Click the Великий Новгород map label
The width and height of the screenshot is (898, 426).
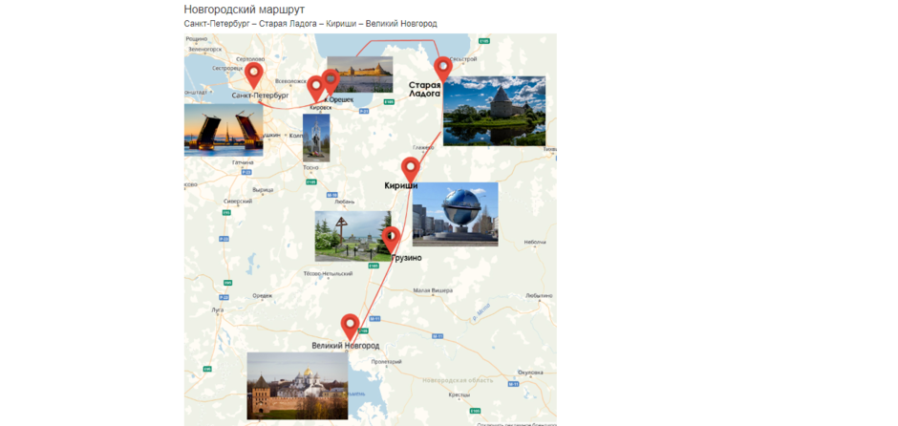click(x=345, y=346)
